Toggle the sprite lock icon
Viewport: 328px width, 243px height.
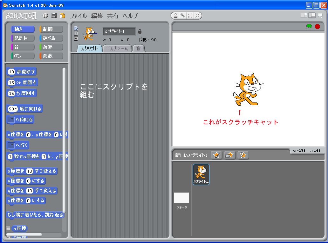click(x=140, y=31)
